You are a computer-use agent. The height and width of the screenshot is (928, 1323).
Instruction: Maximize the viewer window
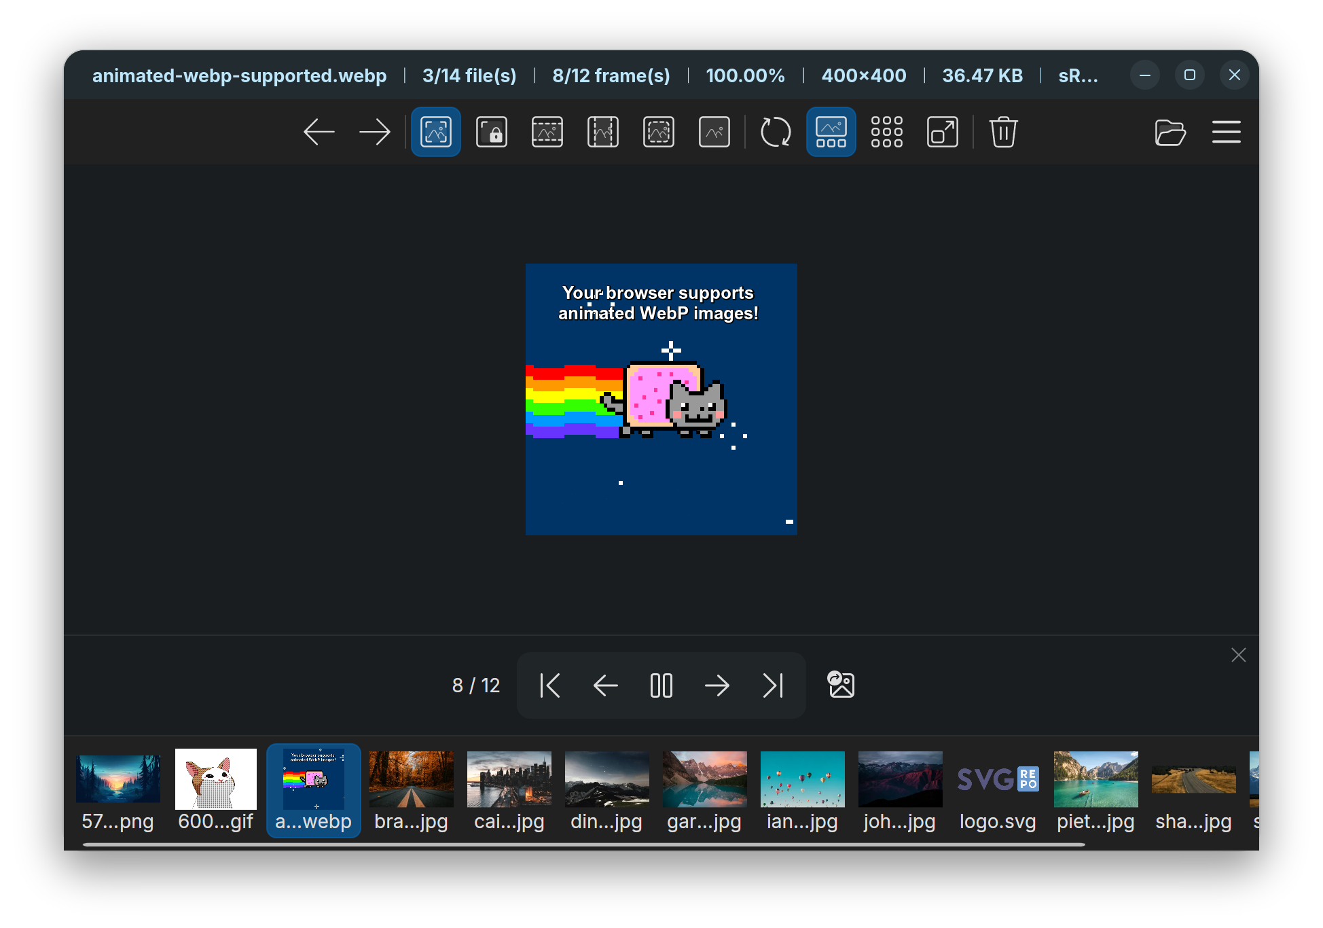1190,75
